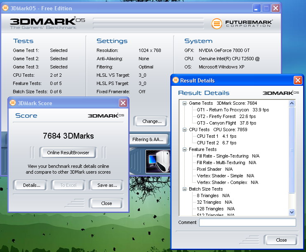Click Feature Tests '0 of 5' value
The width and height of the screenshot is (306, 252).
click(x=56, y=83)
